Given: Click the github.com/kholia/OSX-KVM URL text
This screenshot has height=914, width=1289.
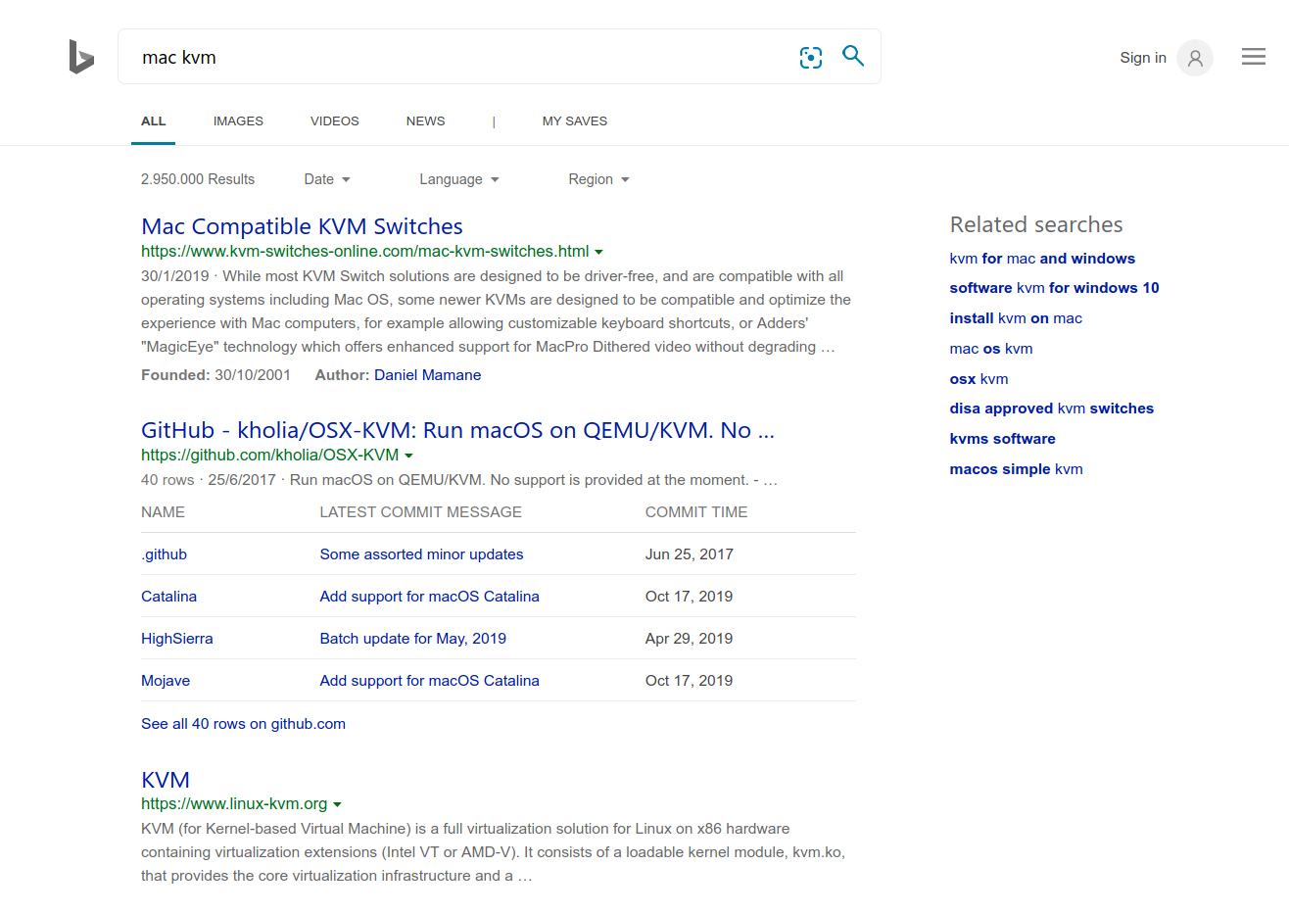Looking at the screenshot, I should (269, 455).
